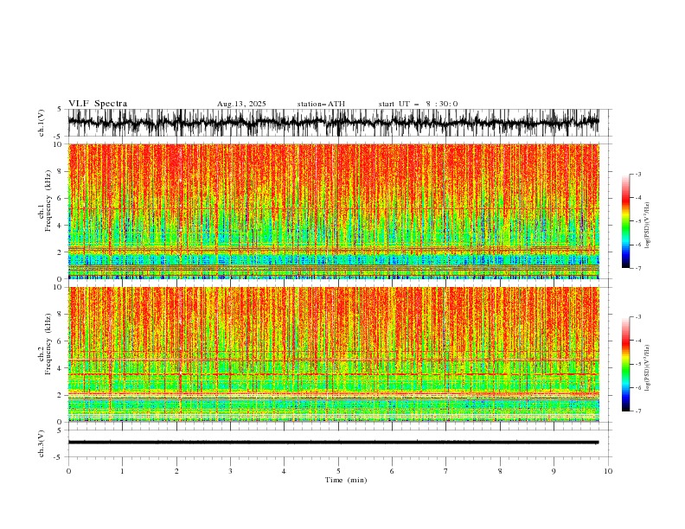This screenshot has width=685, height=529.
Task: Click the ch.2 frequency tick "6"
Action: [60, 341]
